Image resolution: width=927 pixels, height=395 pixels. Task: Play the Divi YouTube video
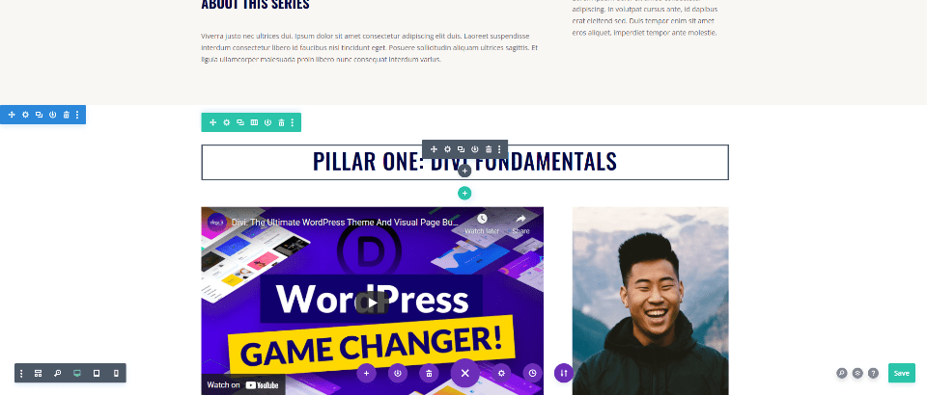click(x=372, y=303)
